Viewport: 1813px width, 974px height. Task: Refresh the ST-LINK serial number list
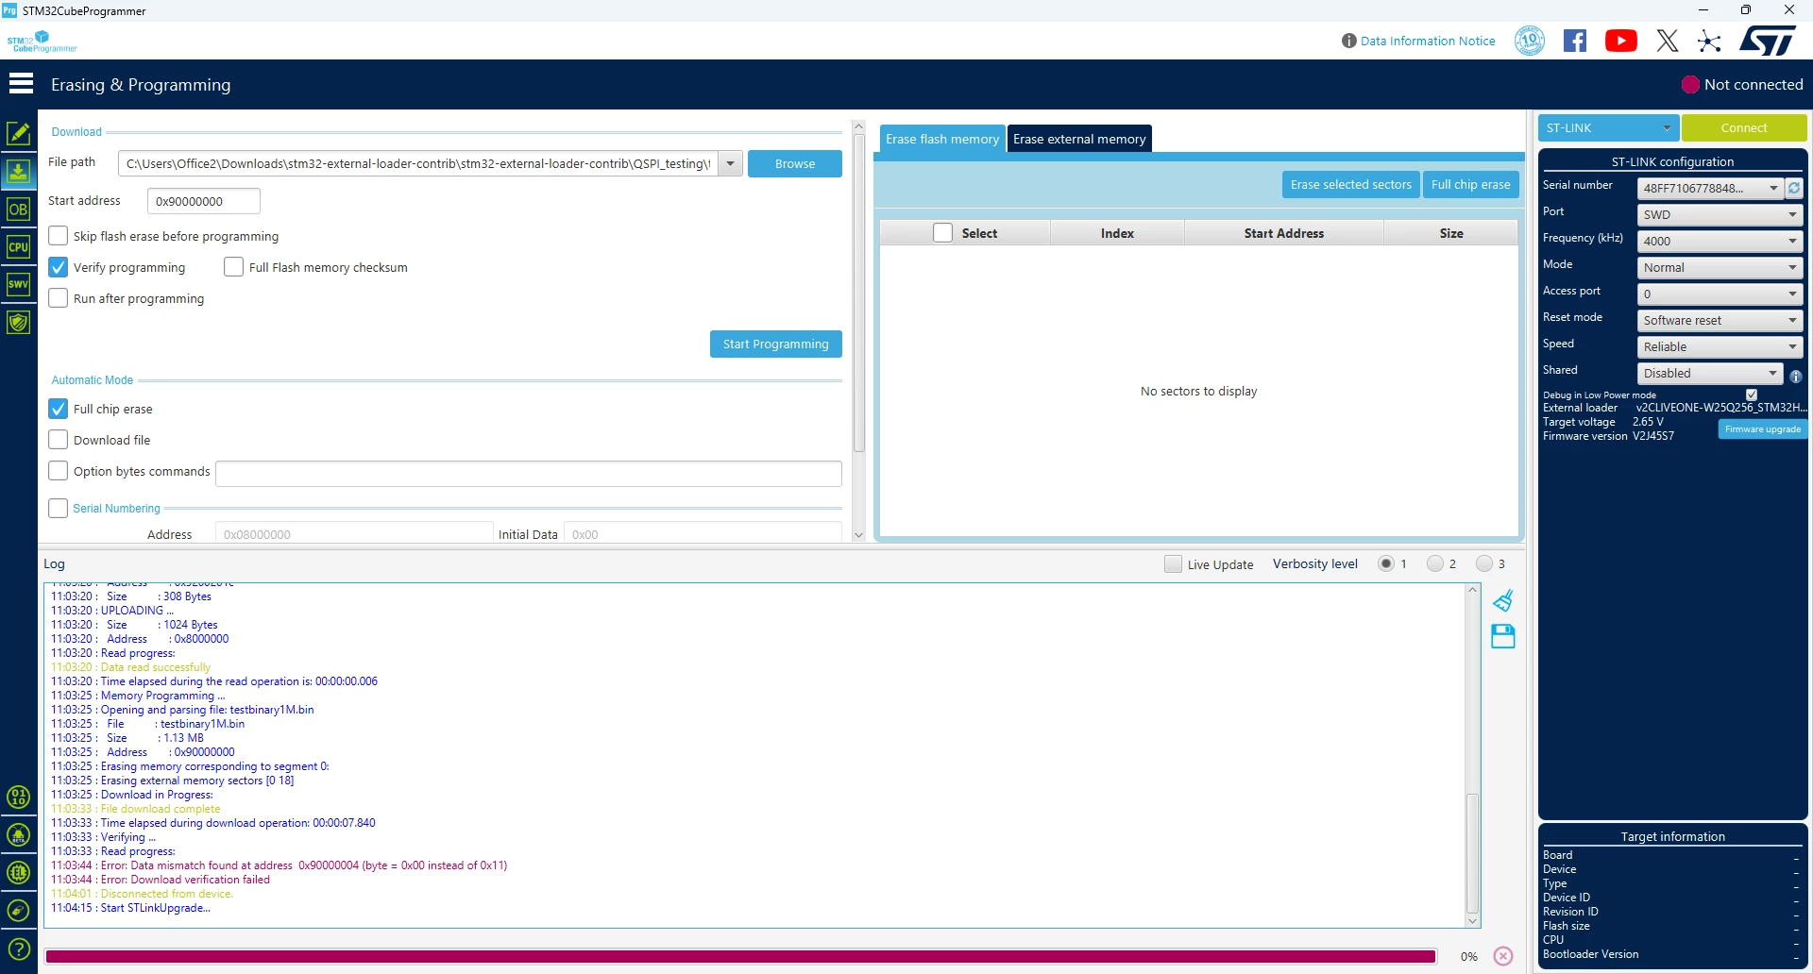pos(1794,188)
